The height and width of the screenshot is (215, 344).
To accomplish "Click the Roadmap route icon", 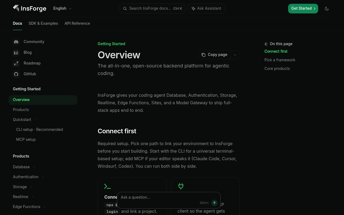I will [x=16, y=63].
